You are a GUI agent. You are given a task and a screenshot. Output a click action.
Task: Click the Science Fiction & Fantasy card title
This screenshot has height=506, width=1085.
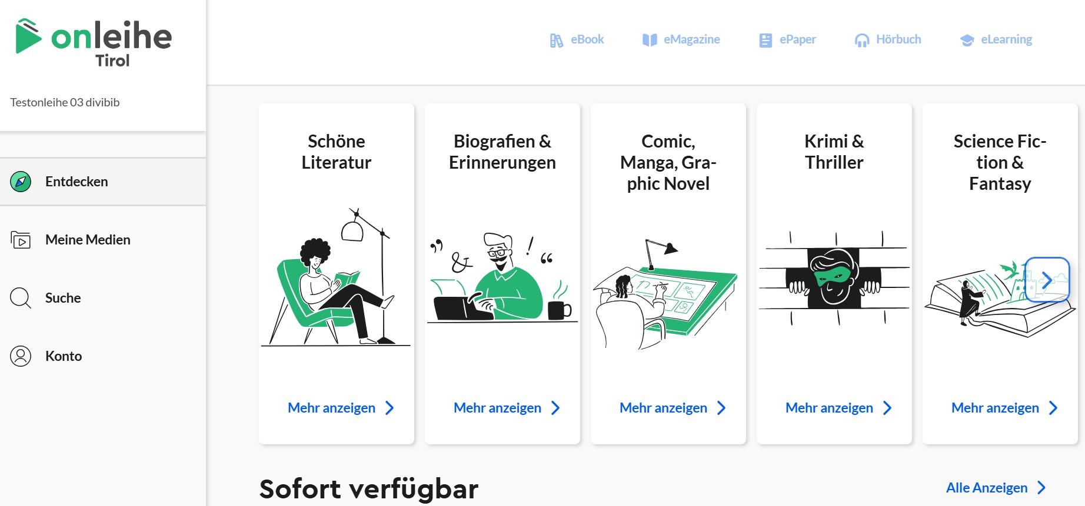point(1000,162)
